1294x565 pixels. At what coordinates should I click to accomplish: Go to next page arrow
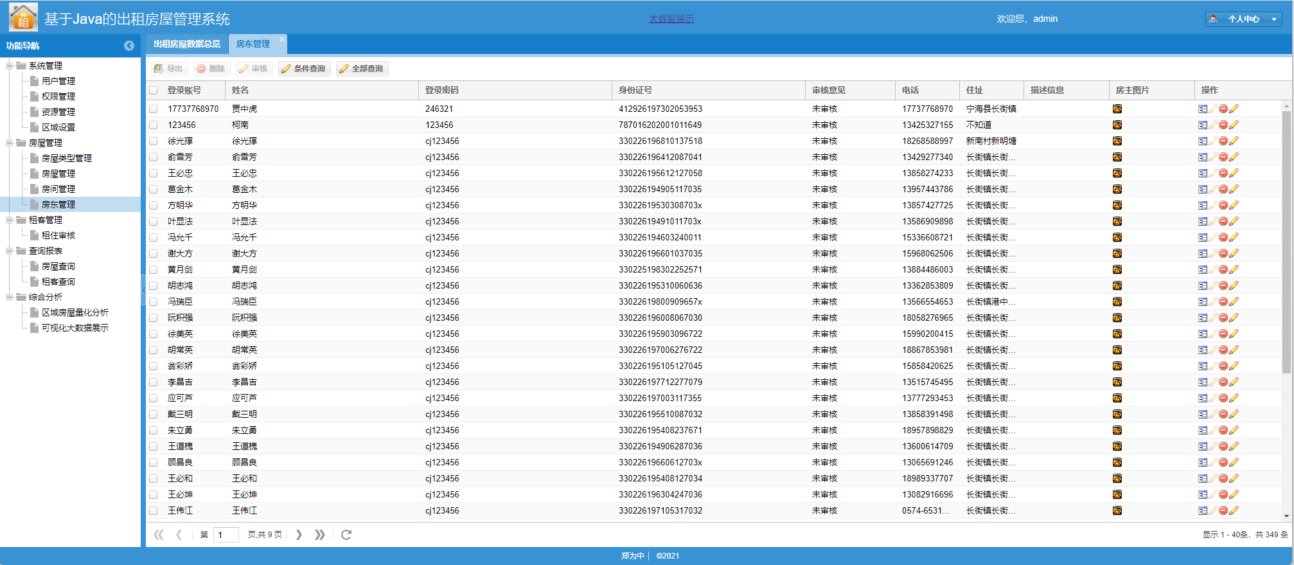299,535
